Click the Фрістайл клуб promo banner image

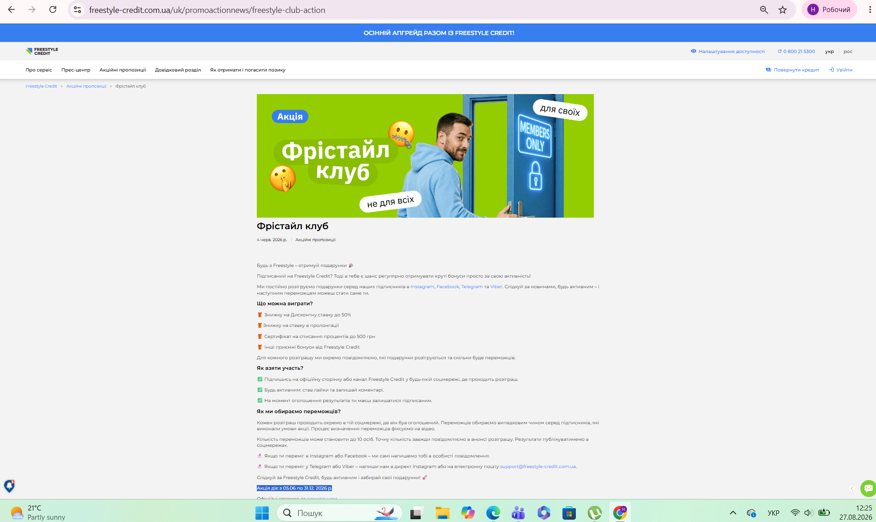(425, 156)
